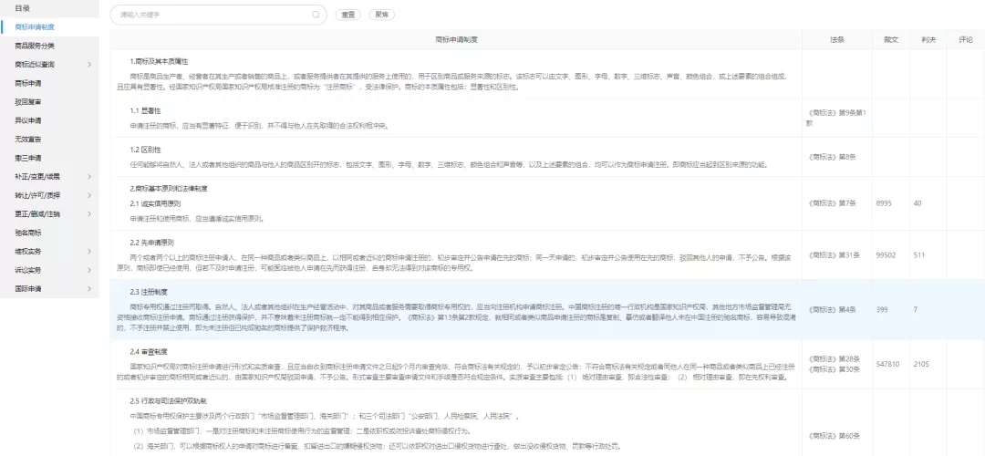
Task: Select 补正/变更/续展 sidebar label
Action: point(37,177)
